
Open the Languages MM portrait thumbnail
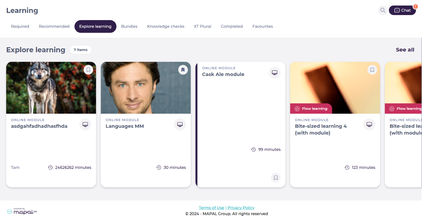[146, 88]
